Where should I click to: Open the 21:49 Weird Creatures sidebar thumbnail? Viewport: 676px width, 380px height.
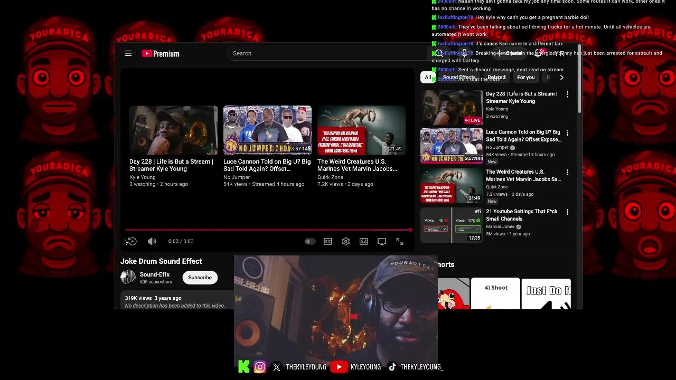pyautogui.click(x=452, y=185)
